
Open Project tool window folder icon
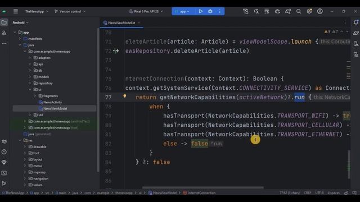(x=4, y=22)
